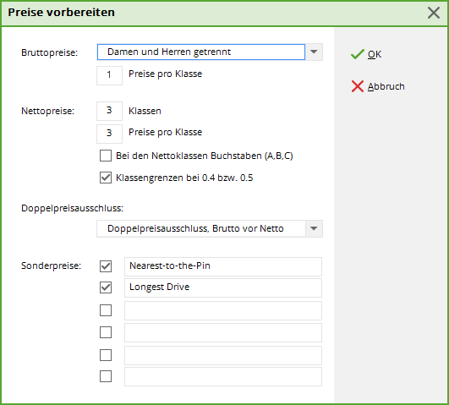Enable Buchstaben (A,B,C) for Nettoklassen
Image resolution: width=449 pixels, height=405 pixels.
click(x=106, y=156)
